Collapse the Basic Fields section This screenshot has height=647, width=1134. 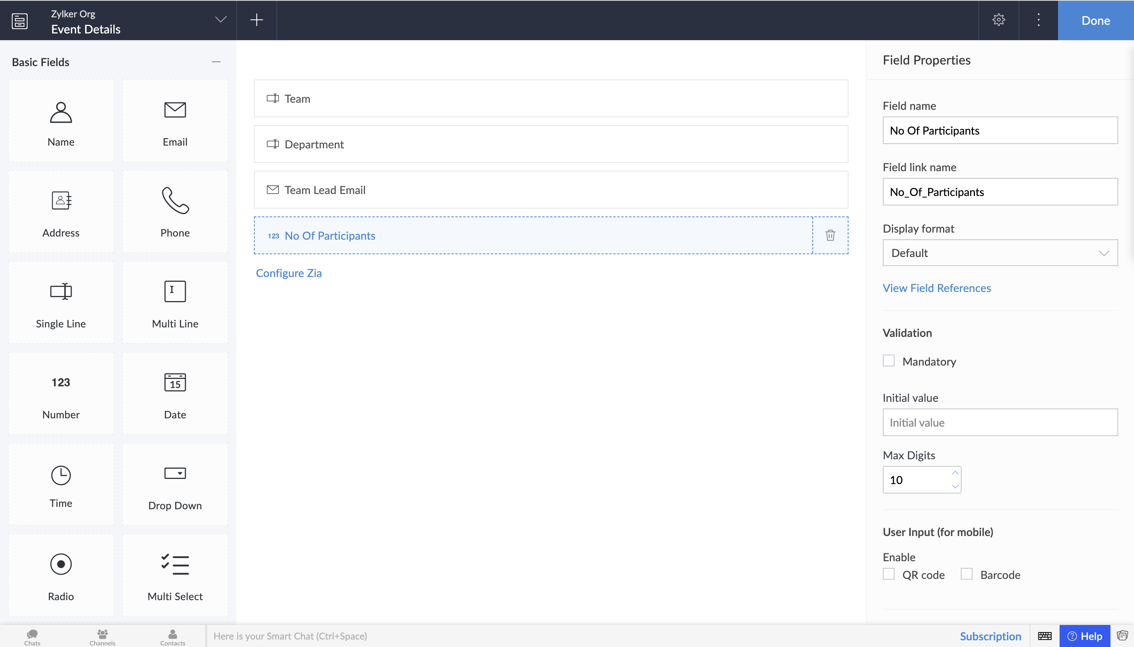point(216,62)
